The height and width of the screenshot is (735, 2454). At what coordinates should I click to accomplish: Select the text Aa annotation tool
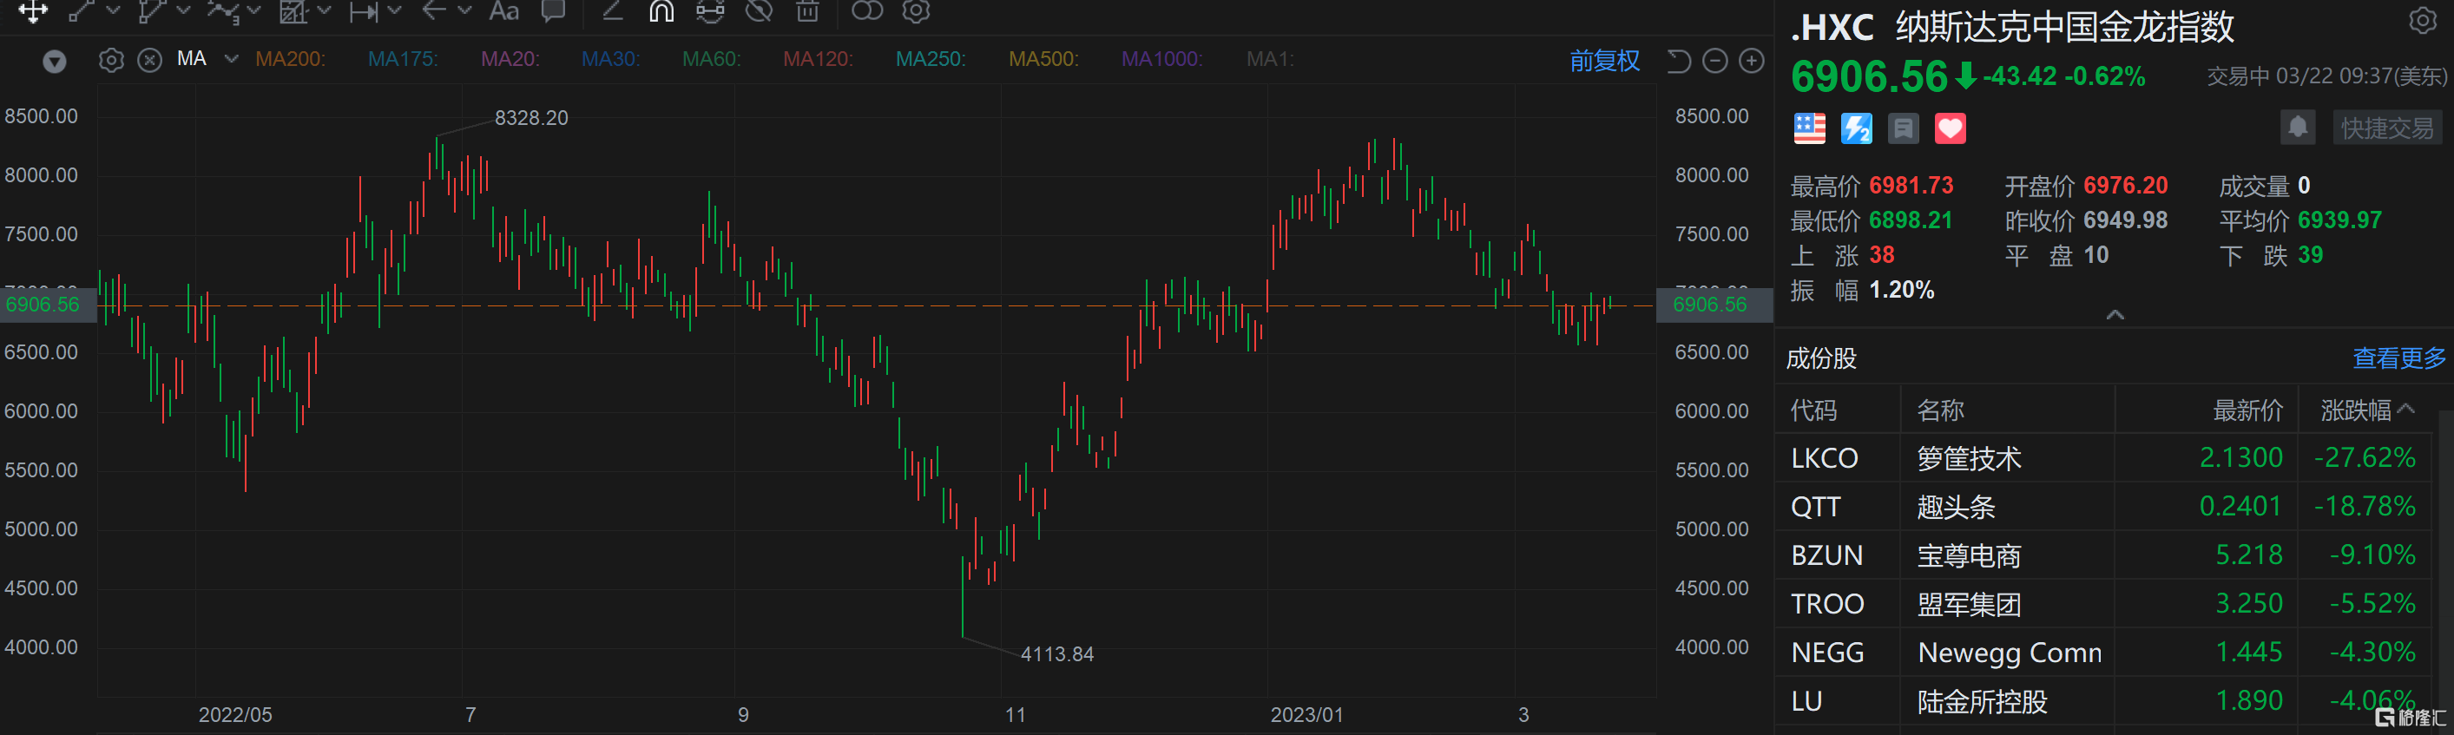(x=504, y=11)
